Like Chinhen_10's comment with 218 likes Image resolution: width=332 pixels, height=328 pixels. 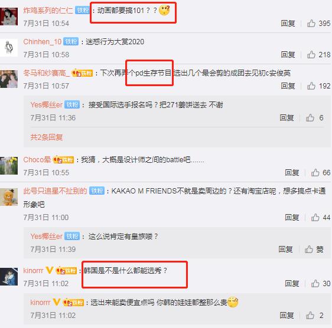[311, 54]
